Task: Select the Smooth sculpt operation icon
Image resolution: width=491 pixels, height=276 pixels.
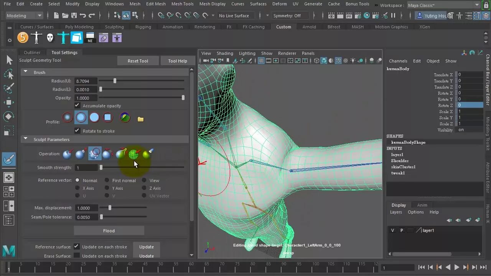Action: pos(95,153)
